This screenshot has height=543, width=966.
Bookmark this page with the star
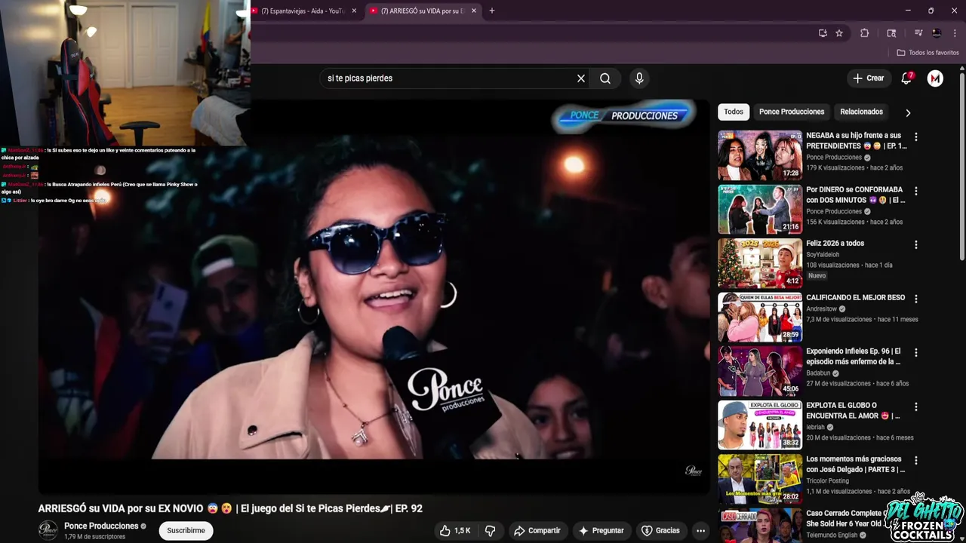(839, 33)
